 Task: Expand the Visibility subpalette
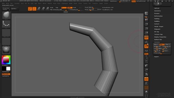pos(157,21)
